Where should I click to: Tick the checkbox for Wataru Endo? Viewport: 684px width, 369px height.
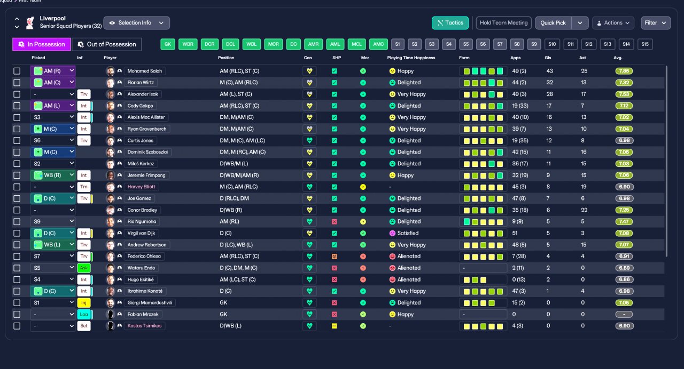point(17,268)
